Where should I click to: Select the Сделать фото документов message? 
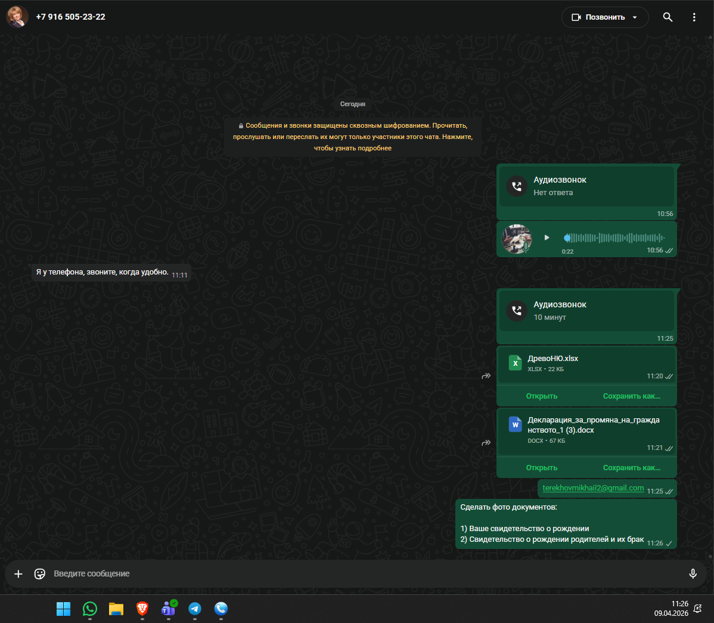566,523
